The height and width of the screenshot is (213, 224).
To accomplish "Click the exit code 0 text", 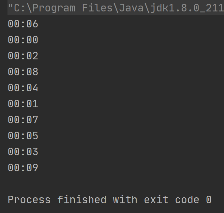I will pos(178,200).
